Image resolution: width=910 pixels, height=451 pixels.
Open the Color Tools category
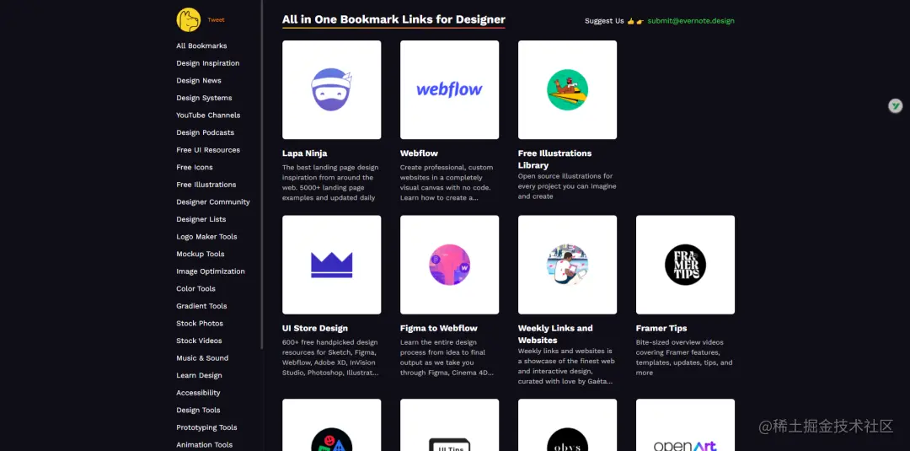point(195,288)
